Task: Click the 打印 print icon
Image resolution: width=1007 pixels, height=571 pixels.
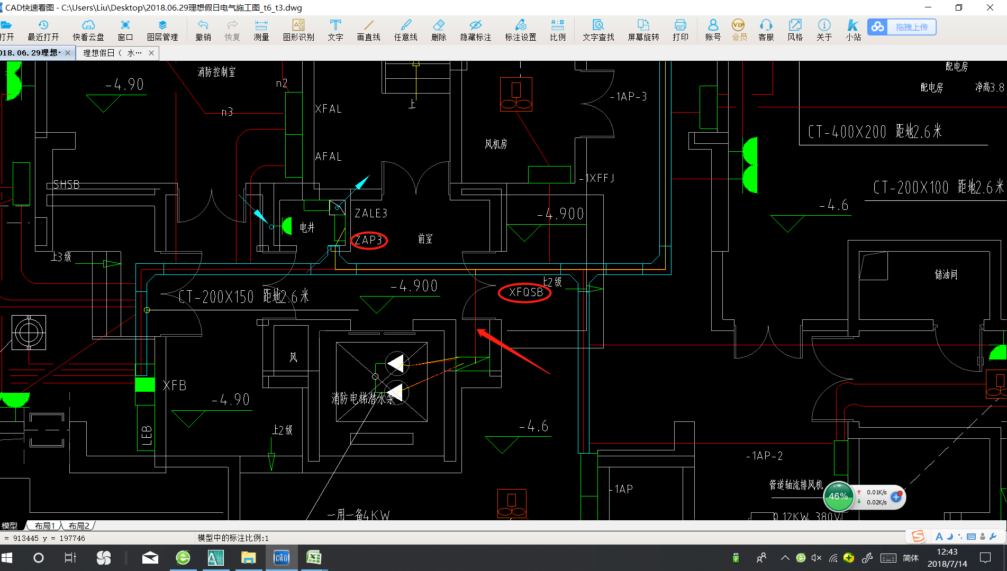Action: pos(681,30)
